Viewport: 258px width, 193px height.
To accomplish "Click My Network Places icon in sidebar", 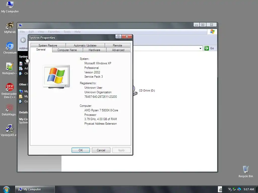I will 21,91.
